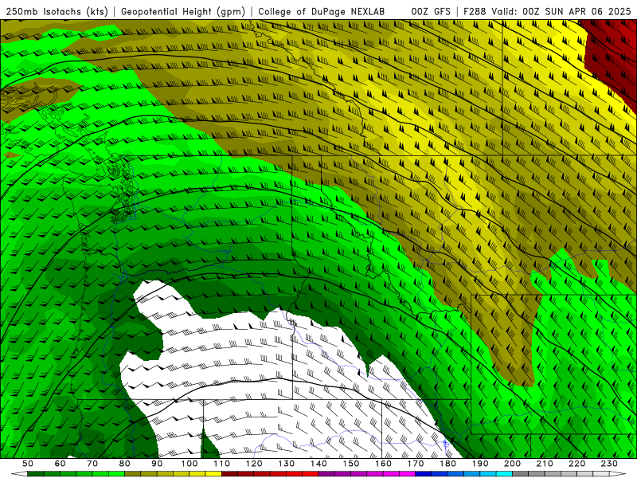Viewport: 637px width, 478px height.
Task: Click the legend value 150
Action: point(351,464)
